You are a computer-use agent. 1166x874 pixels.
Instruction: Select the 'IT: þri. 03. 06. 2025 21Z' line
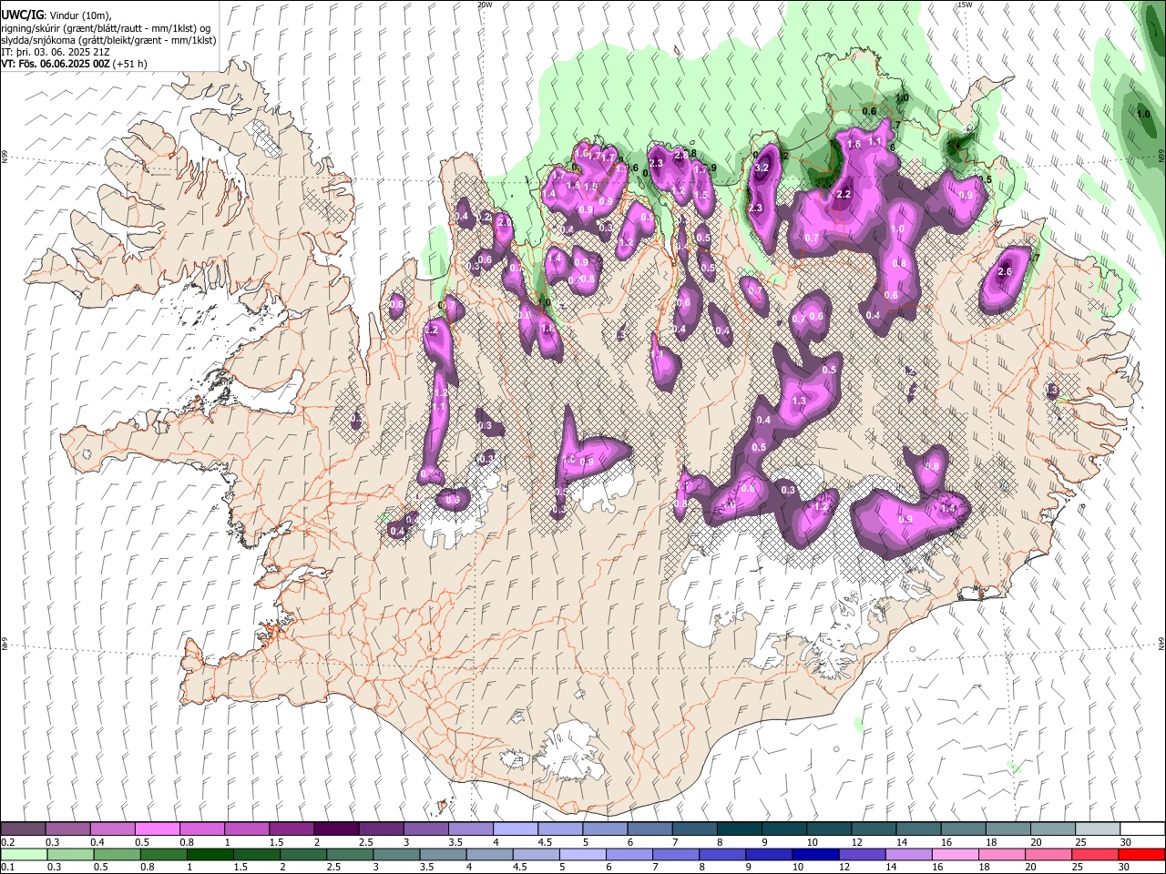(x=55, y=52)
